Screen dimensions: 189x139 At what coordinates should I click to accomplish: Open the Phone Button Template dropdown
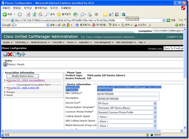click(155, 108)
